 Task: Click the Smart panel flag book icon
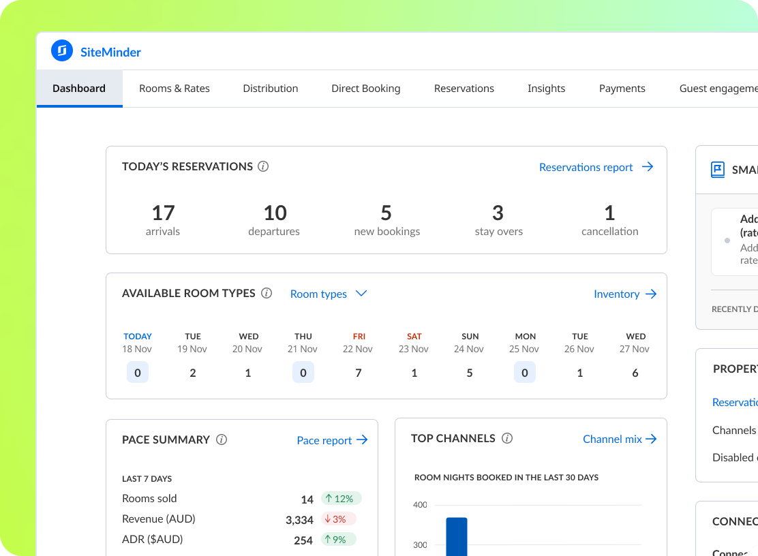click(717, 170)
